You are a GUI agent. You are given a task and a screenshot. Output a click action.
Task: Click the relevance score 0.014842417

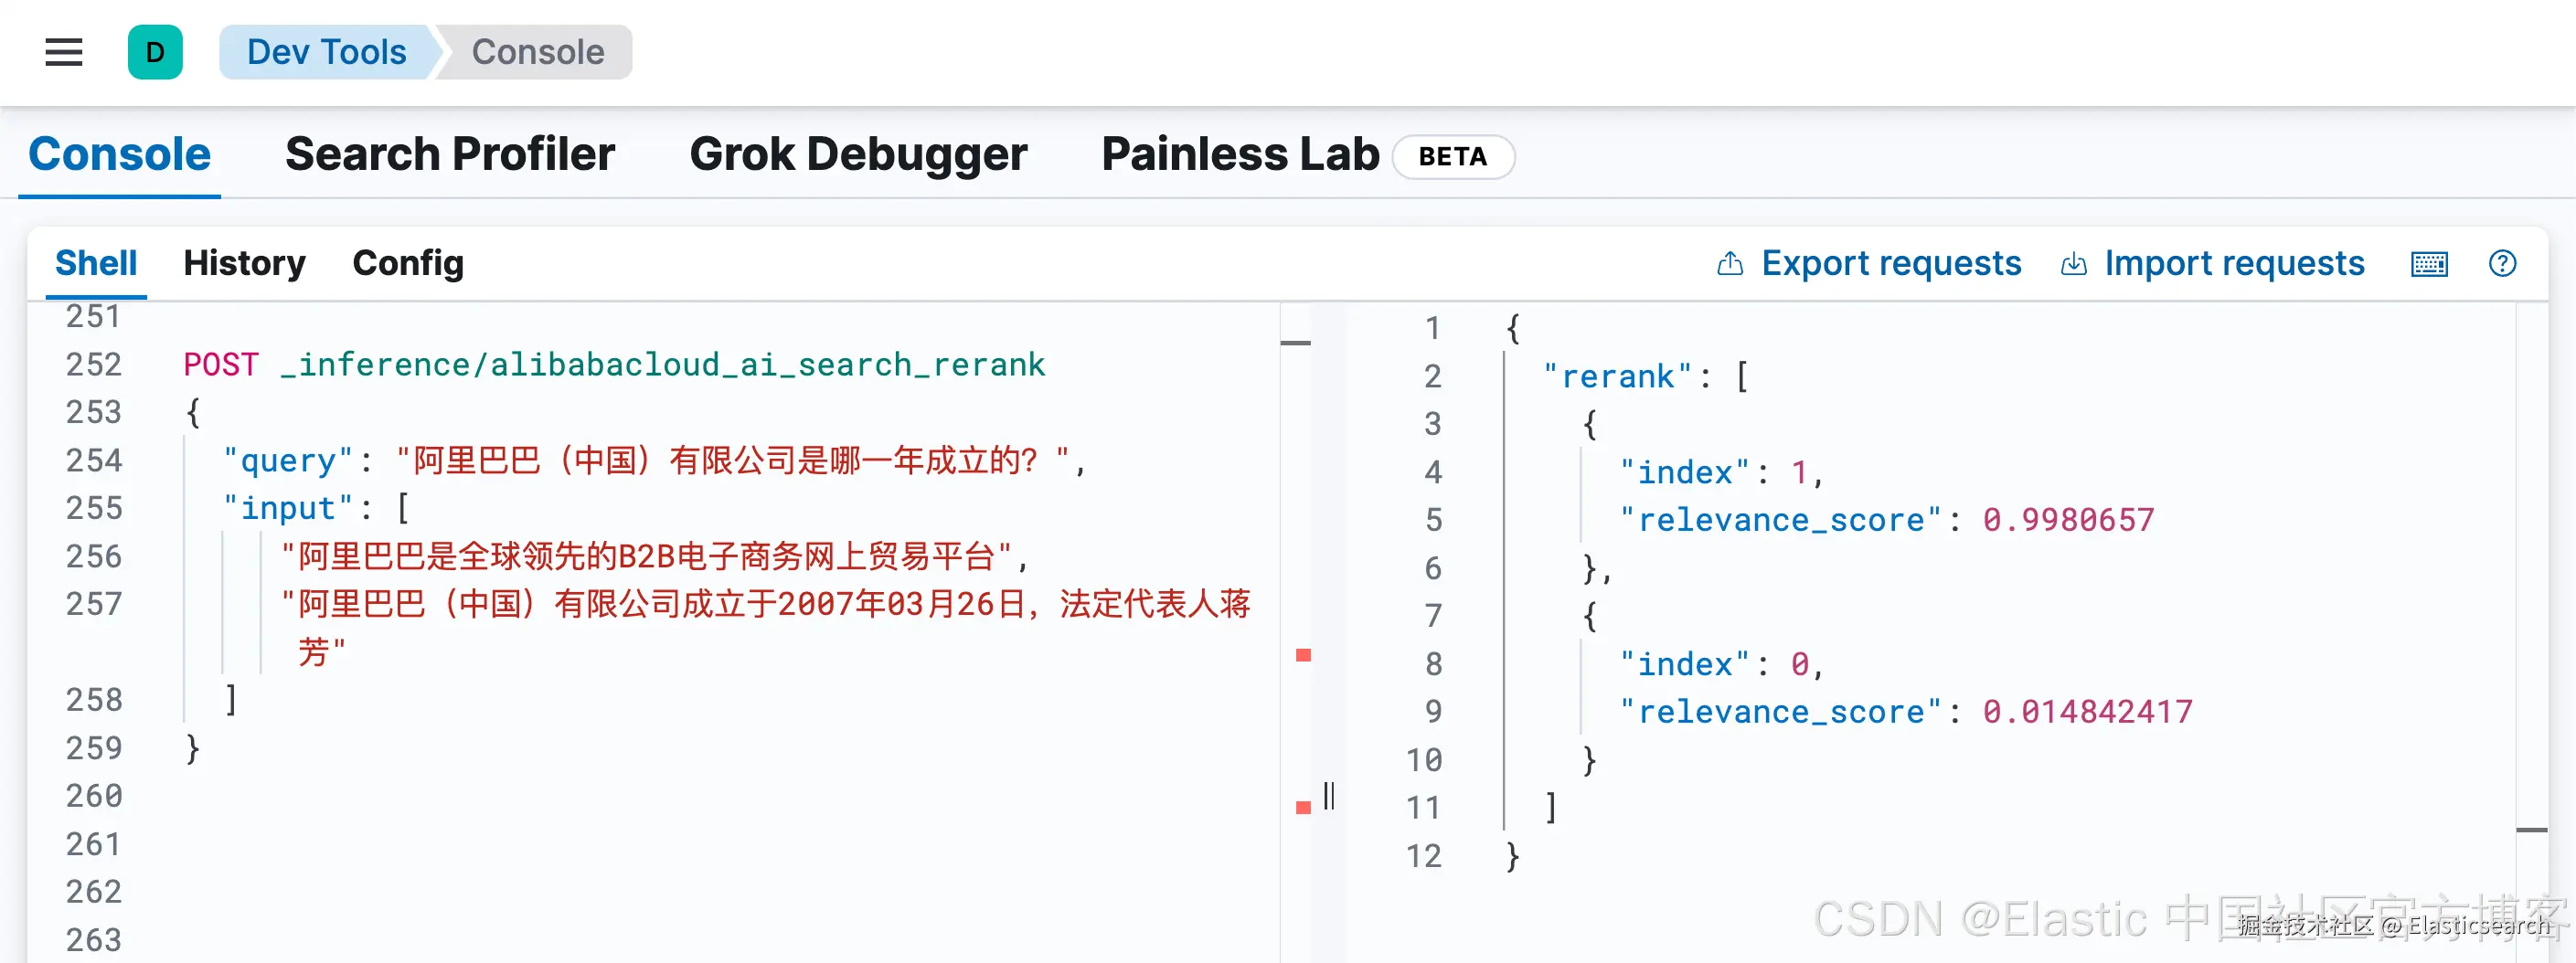coord(2087,712)
